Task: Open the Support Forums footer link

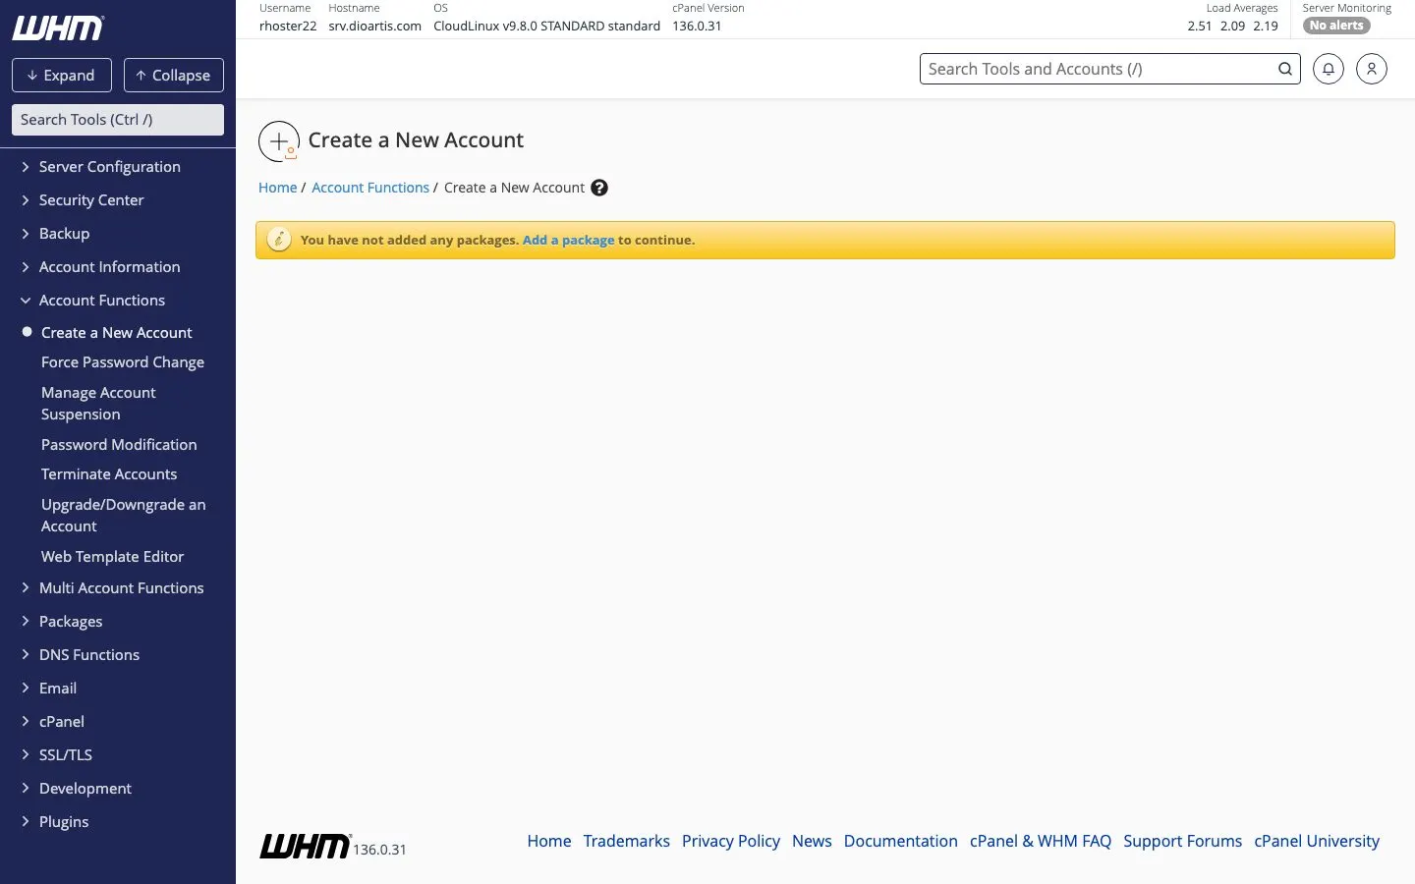Action: click(1183, 841)
